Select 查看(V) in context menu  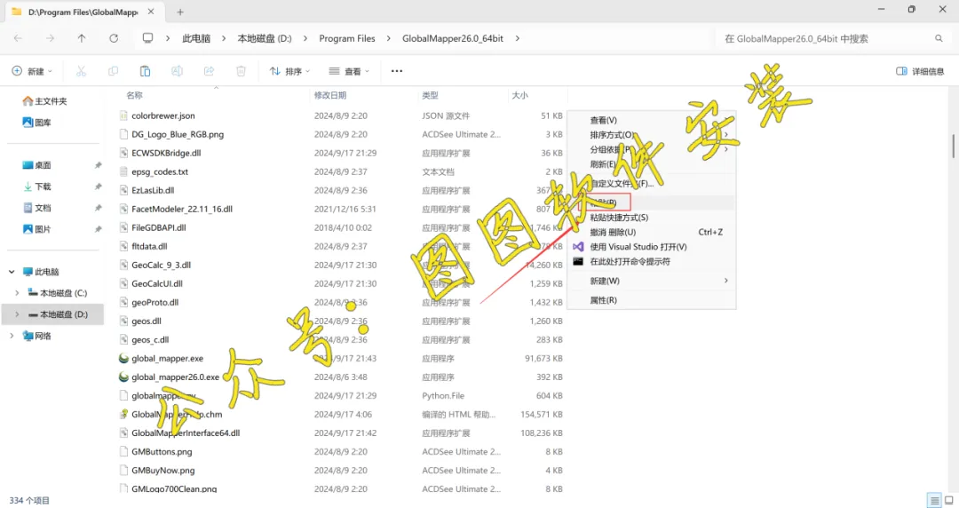(x=652, y=120)
